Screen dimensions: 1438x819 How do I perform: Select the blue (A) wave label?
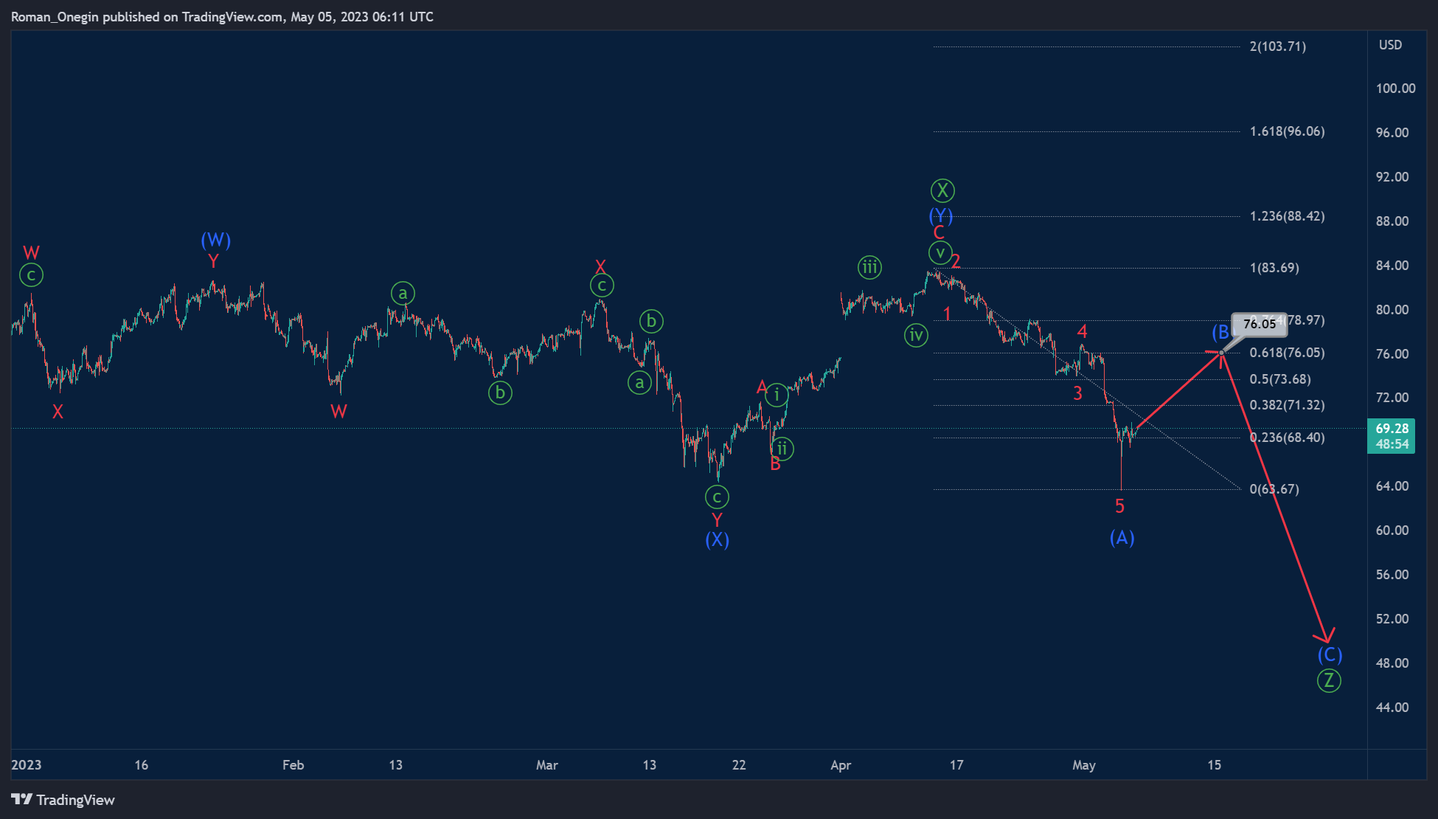(x=1122, y=537)
